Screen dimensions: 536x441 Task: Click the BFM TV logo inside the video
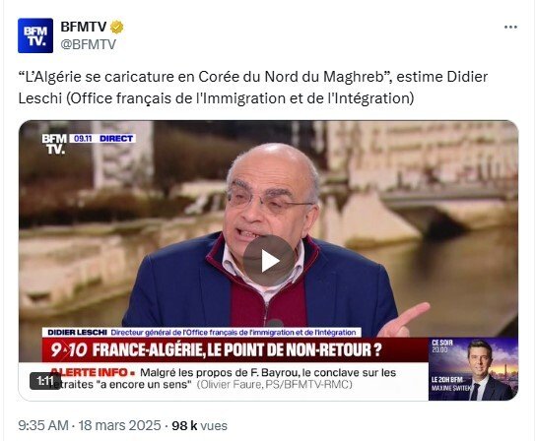pos(54,144)
